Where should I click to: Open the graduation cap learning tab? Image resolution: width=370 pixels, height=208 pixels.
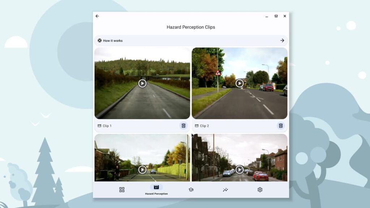pos(191,190)
